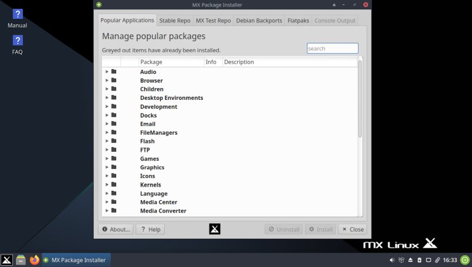Image resolution: width=472 pixels, height=267 pixels.
Task: Expand the Audio category
Action: pos(107,71)
